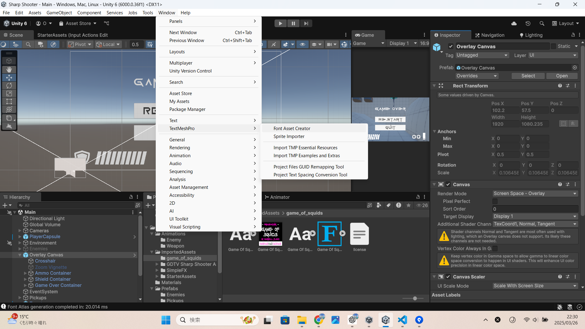Switch to the Rotate tool

click(9, 86)
